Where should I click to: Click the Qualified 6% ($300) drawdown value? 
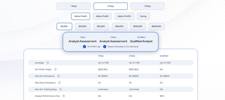(x=165, y=76)
